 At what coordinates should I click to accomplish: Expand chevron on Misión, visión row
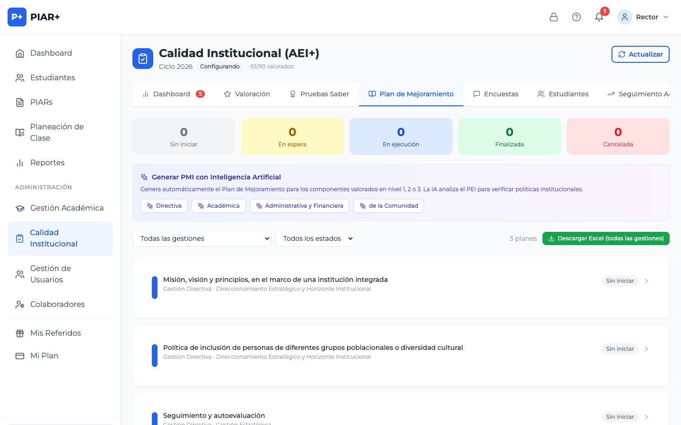(x=646, y=281)
